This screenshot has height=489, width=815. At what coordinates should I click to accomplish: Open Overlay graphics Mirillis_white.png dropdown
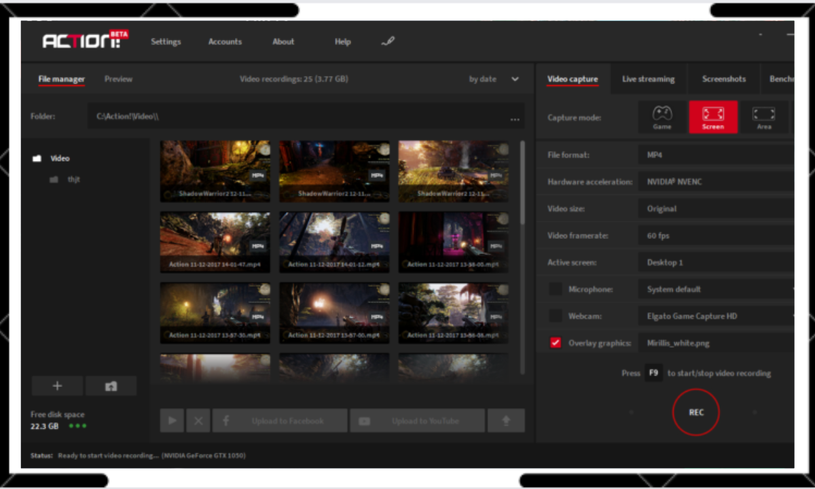716,343
